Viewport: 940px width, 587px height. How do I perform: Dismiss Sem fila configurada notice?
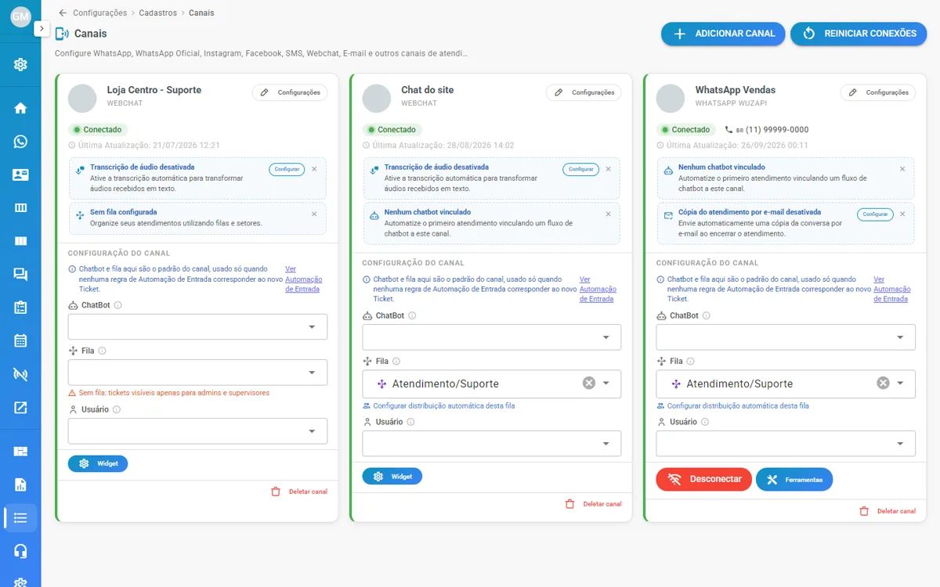coord(314,214)
